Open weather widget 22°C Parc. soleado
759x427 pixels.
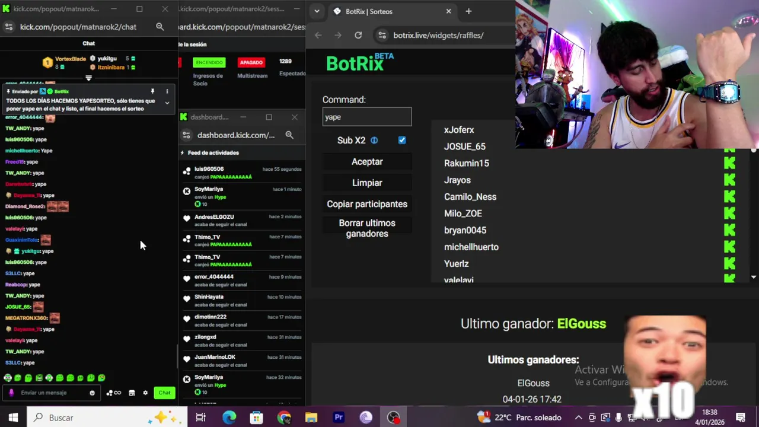point(519,418)
